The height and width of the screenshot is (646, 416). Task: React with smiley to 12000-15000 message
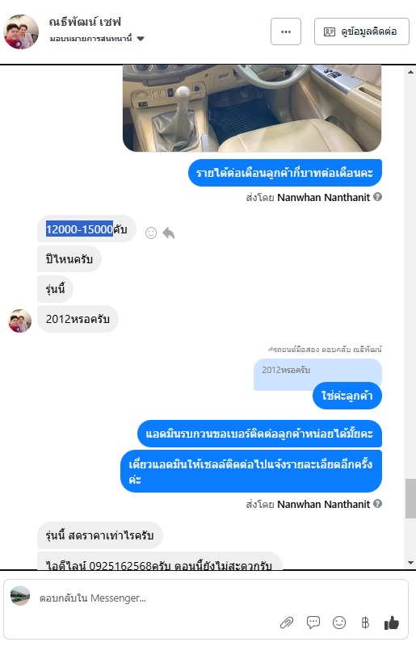point(151,233)
